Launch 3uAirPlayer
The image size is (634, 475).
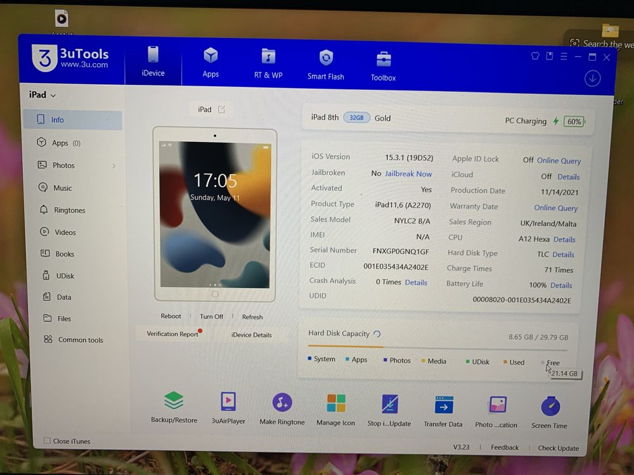coord(228,408)
